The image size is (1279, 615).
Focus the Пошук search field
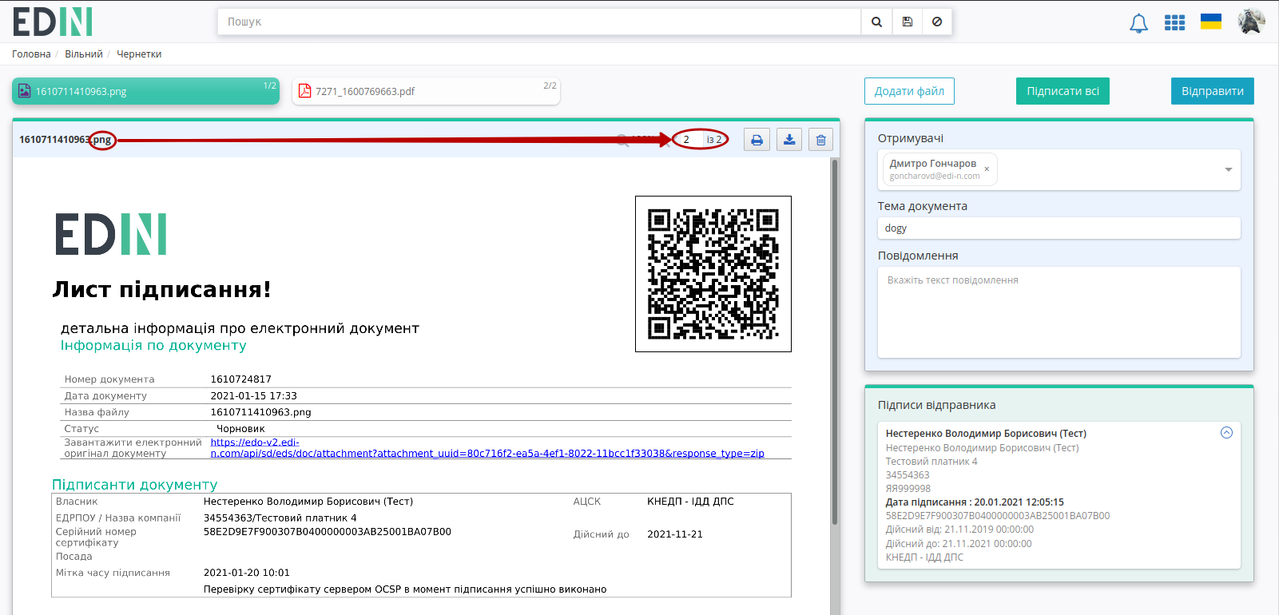(539, 22)
